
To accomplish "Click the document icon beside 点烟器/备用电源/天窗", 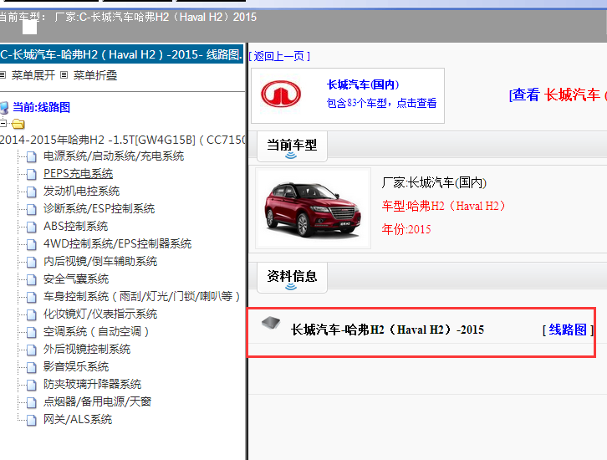I will tap(32, 402).
